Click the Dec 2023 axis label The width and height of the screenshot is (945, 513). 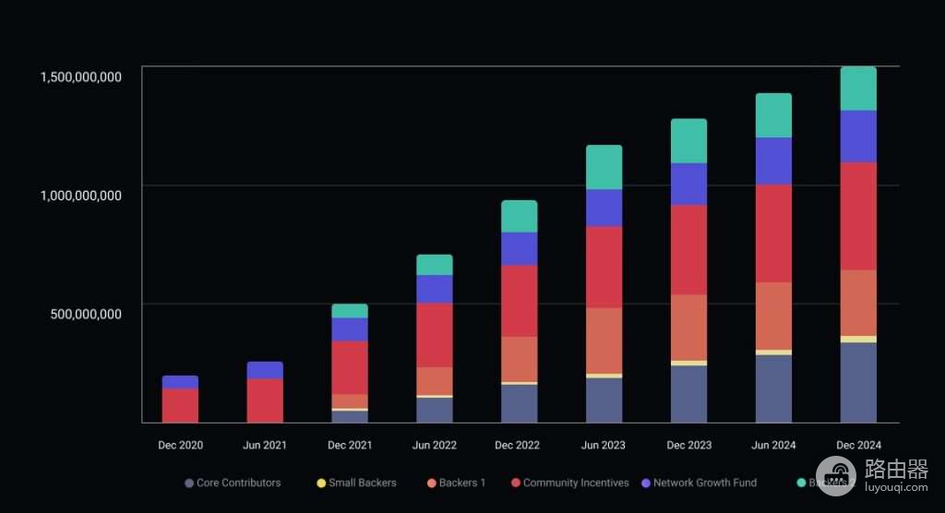688,445
